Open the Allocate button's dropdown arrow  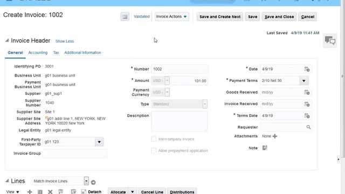coord(133,192)
